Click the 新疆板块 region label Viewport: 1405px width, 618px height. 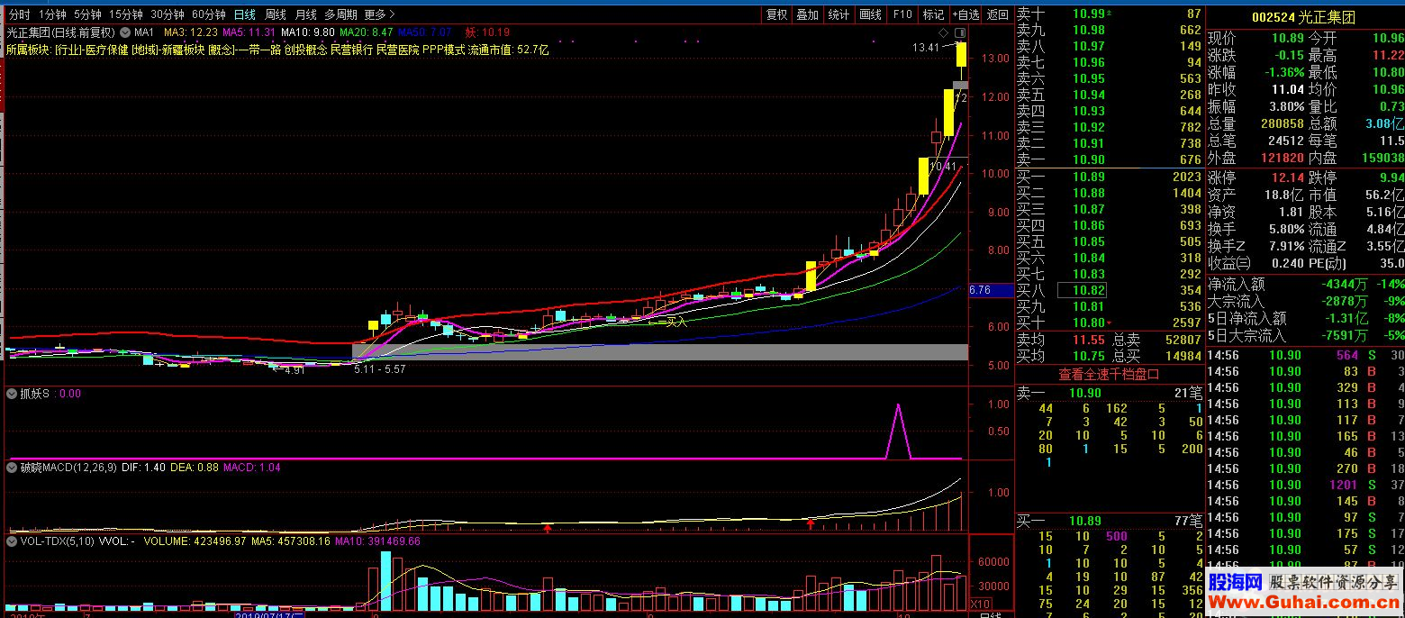[183, 50]
